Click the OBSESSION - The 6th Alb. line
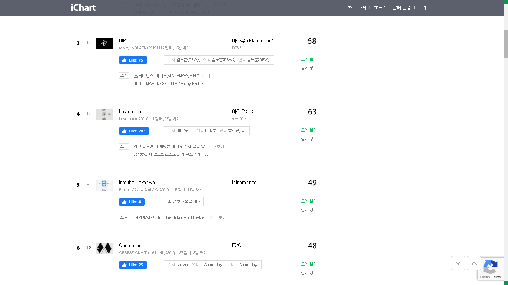 [162, 253]
